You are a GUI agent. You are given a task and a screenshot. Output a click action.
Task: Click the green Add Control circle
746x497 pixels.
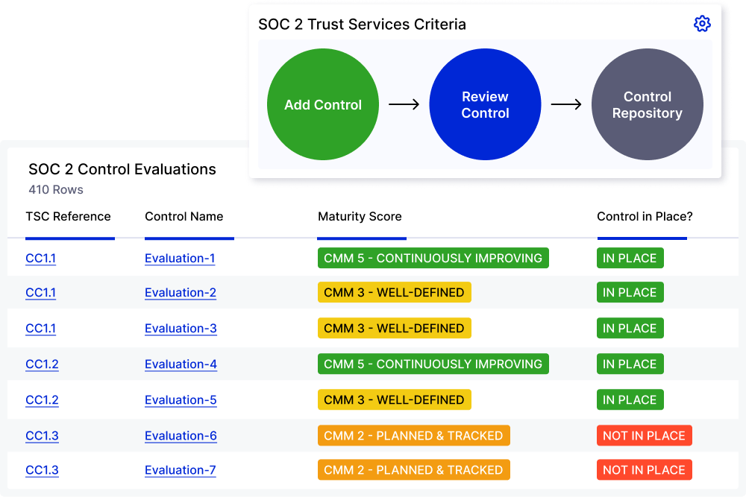(323, 104)
